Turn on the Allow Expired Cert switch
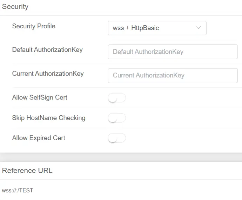 click(117, 138)
